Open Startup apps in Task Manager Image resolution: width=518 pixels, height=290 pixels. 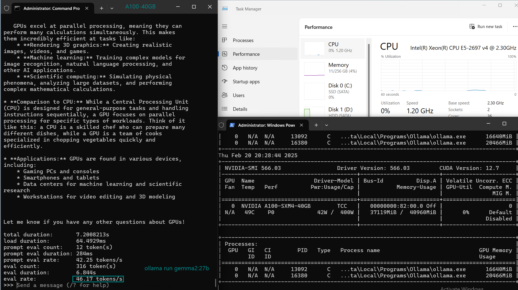258,81
